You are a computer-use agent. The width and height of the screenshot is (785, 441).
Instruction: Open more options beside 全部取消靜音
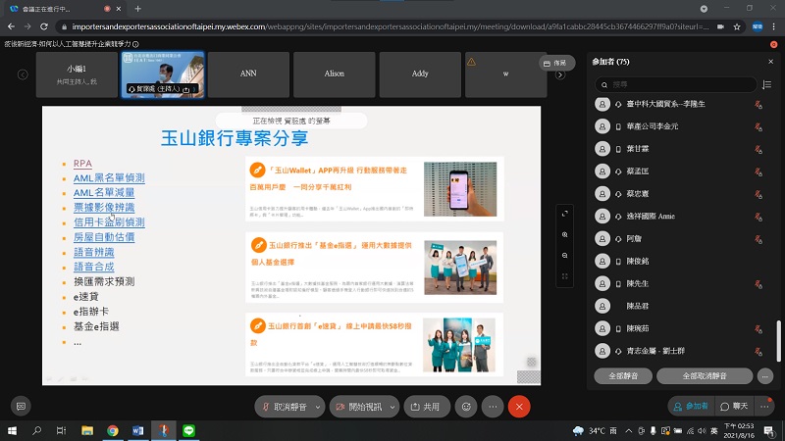click(x=765, y=375)
